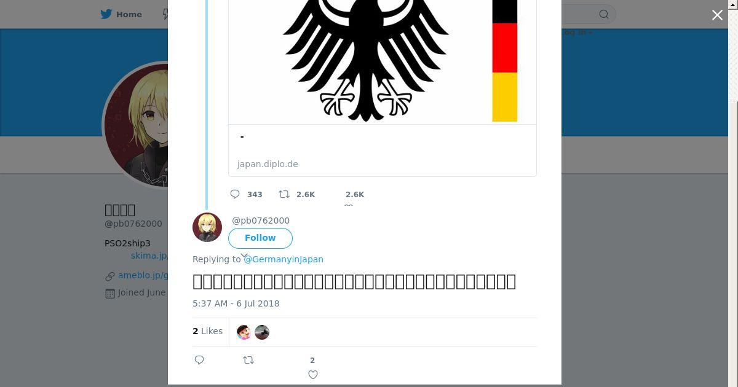Click reply icon showing 343 replies
This screenshot has height=387, width=738.
click(235, 194)
